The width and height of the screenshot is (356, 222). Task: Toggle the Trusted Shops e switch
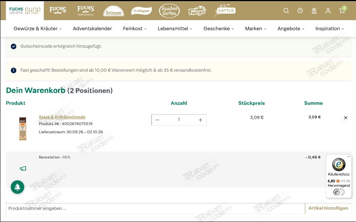(339, 192)
